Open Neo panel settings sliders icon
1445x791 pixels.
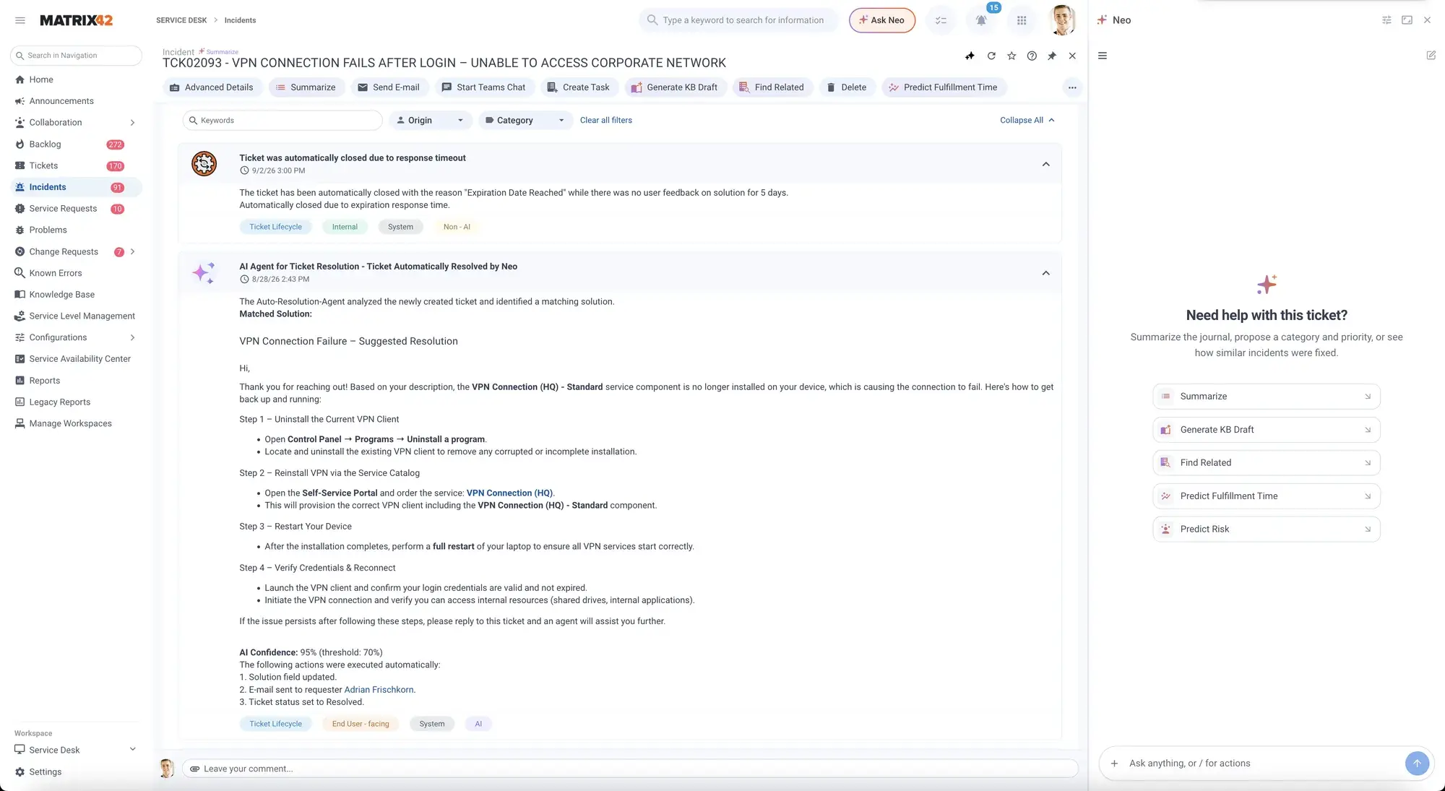[x=1386, y=20]
